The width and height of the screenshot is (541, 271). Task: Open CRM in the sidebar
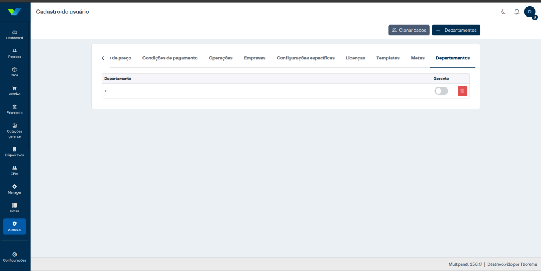15,170
